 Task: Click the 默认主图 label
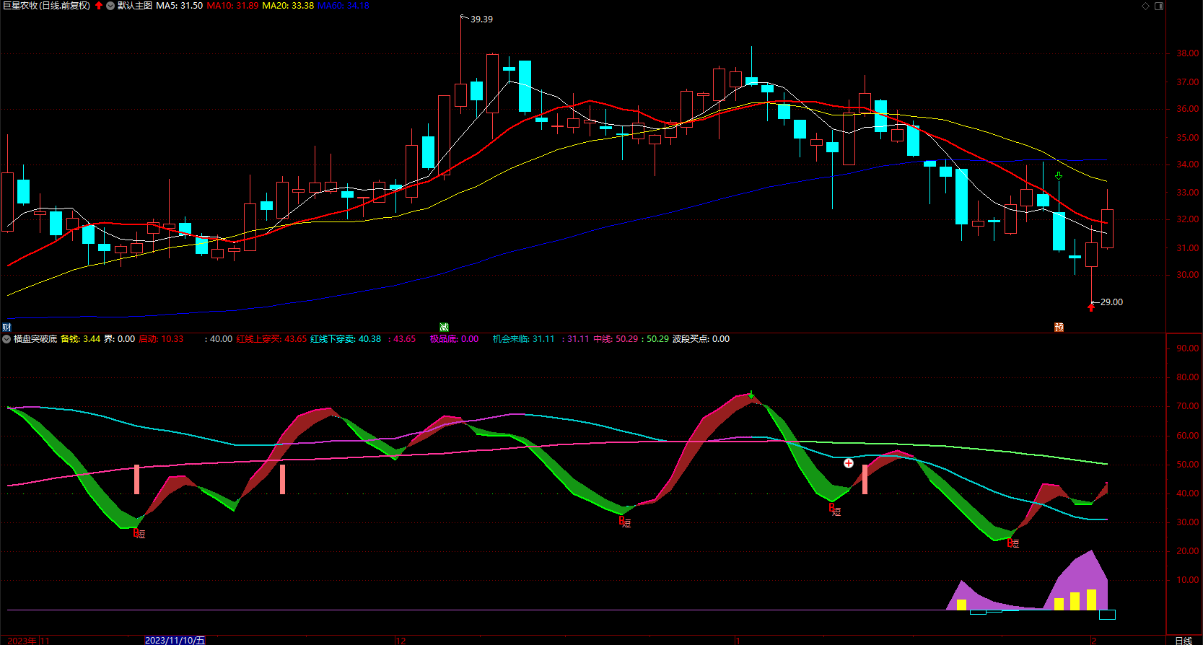point(135,6)
